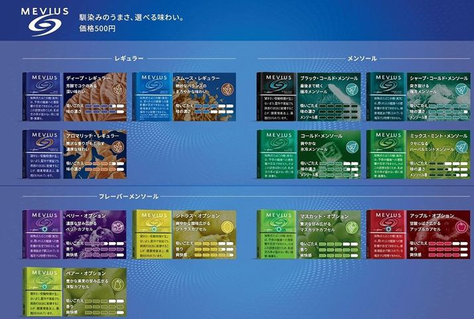Screen dimensions: 474x319
Task: Click the アロマリッチ・レギュラー product title
Action: click(x=93, y=136)
